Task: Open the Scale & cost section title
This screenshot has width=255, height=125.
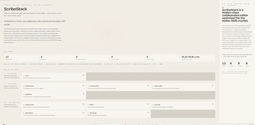Action: [29, 105]
